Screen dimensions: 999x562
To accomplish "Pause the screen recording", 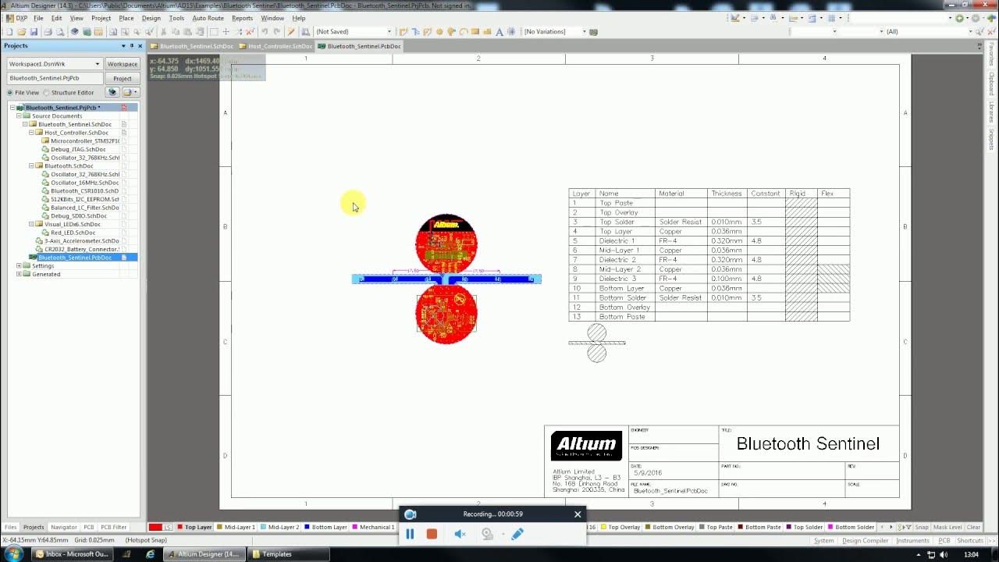I will (x=410, y=534).
